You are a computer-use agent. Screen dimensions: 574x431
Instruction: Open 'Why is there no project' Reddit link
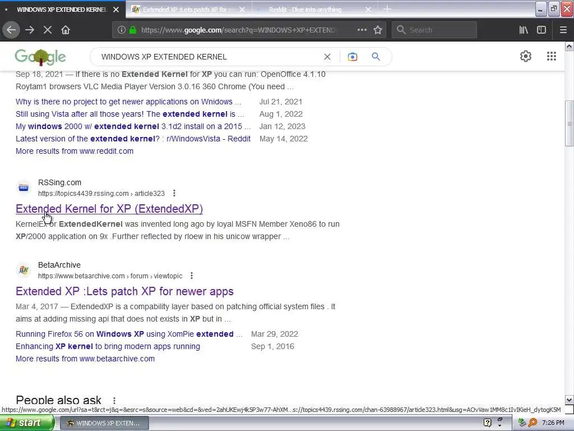pyautogui.click(x=128, y=102)
